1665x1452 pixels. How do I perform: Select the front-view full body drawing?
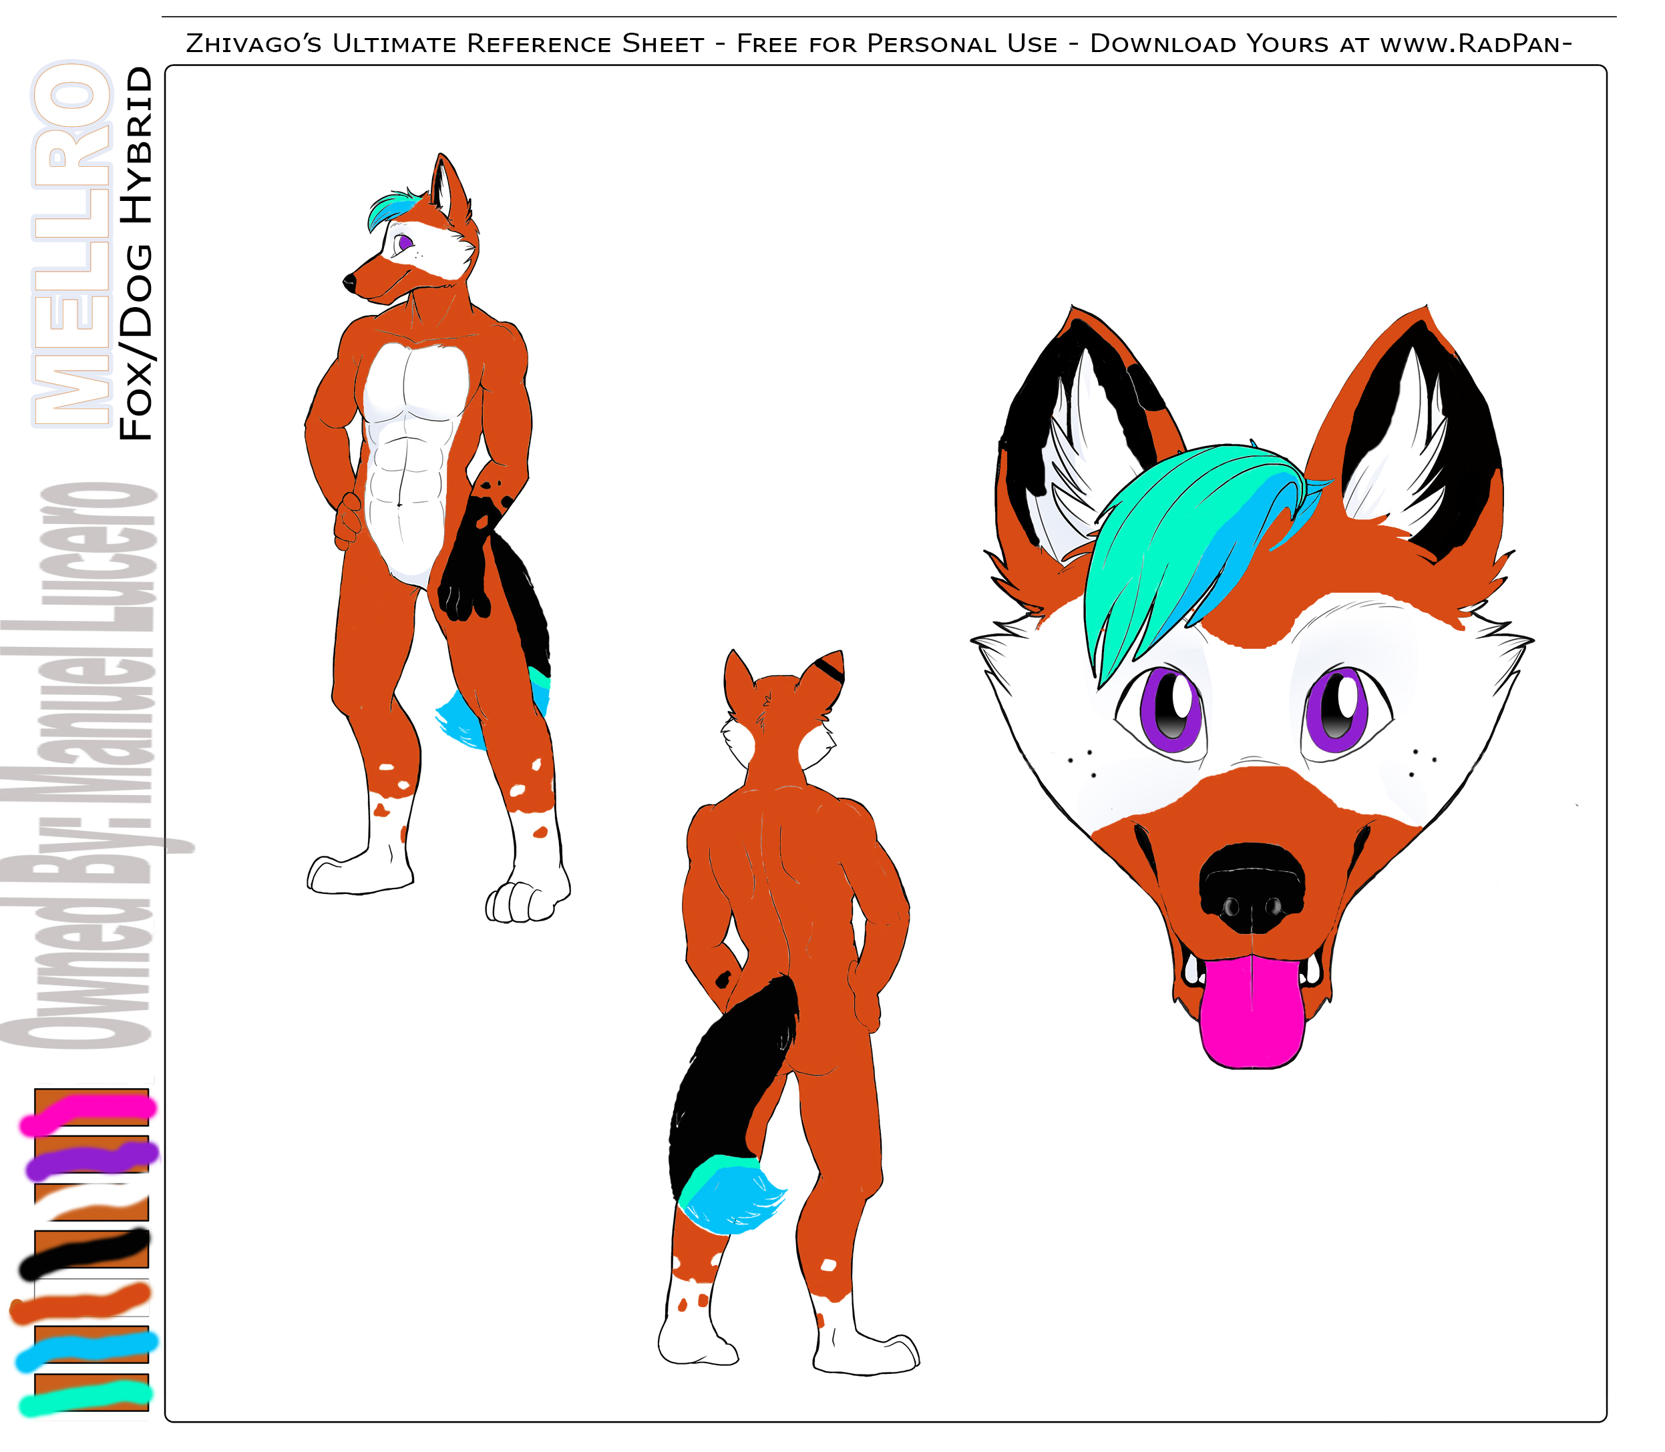pos(437,538)
